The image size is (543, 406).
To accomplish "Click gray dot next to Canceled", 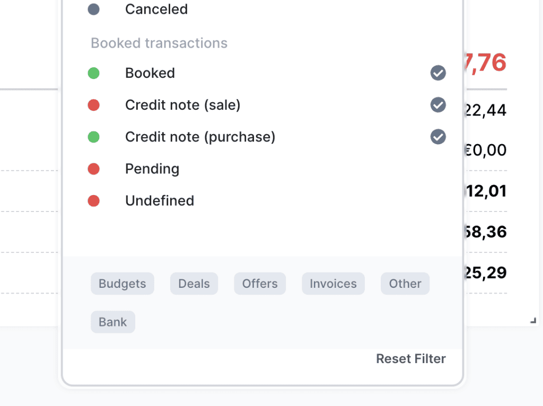I will [x=94, y=10].
